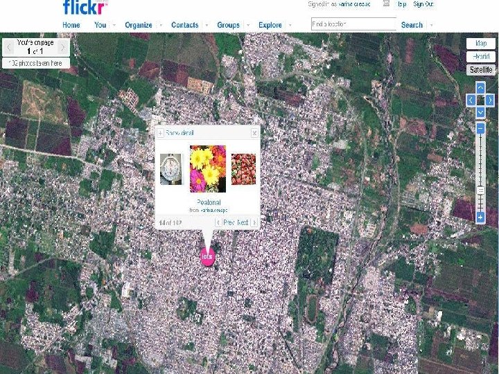Zoom out using the minus icon
Screen dimensions: 499x374
coord(480,129)
